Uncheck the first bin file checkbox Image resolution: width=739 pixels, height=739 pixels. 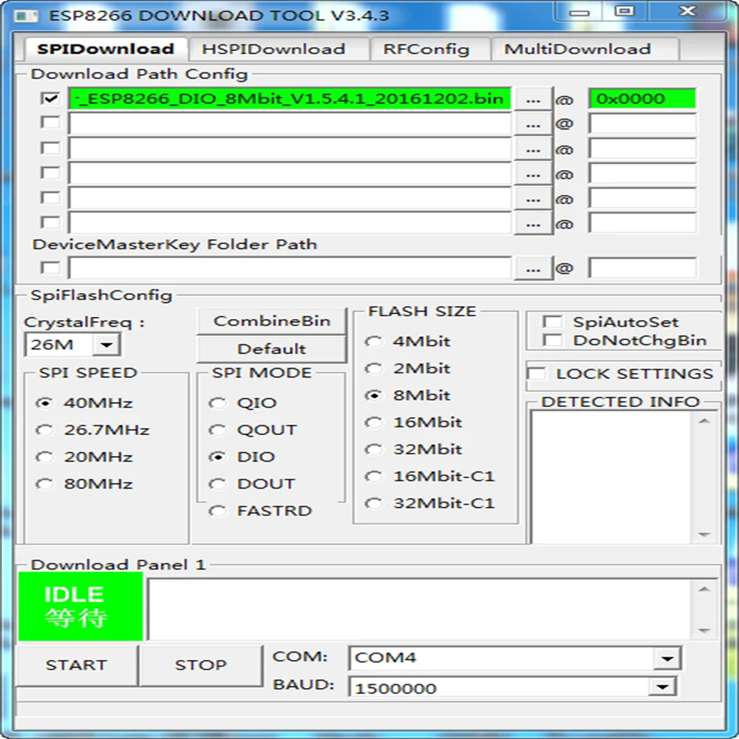click(x=50, y=98)
